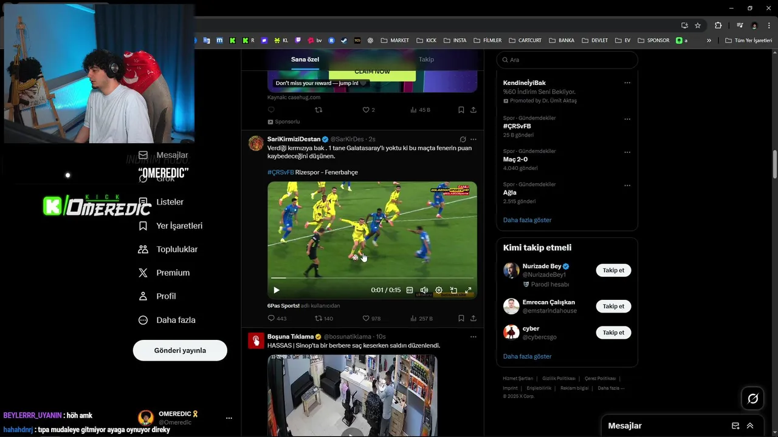Open OMEREDIC account switcher menu

pyautogui.click(x=185, y=418)
